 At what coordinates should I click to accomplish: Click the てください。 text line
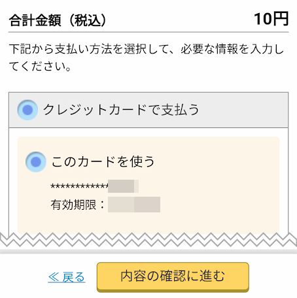click(x=40, y=67)
